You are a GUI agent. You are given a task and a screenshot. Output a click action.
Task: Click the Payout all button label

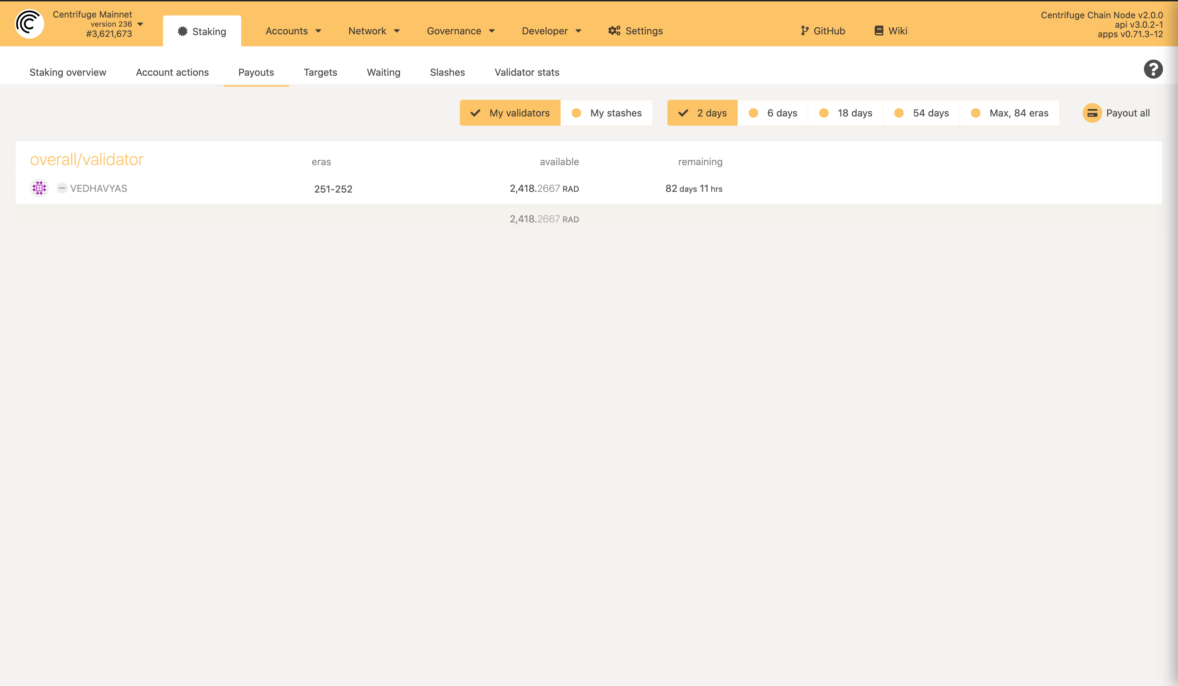coord(1128,113)
